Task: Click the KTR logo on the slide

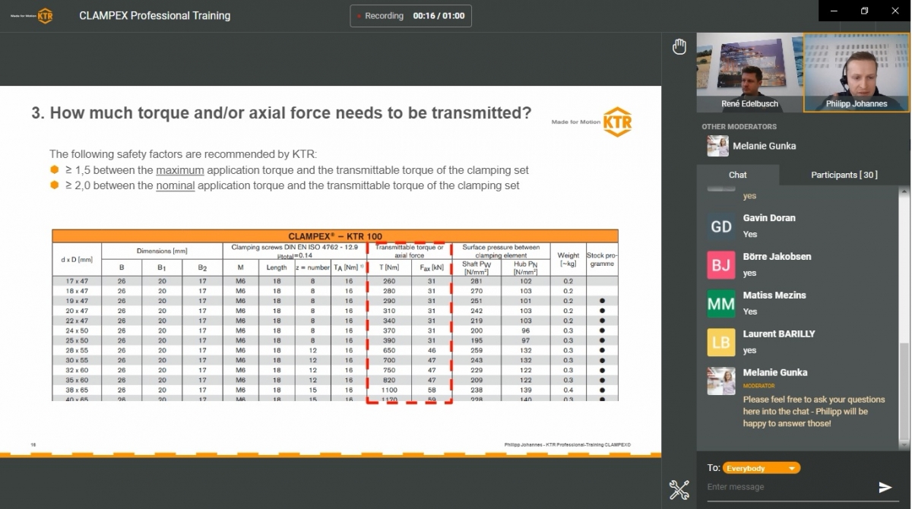Action: [x=616, y=122]
